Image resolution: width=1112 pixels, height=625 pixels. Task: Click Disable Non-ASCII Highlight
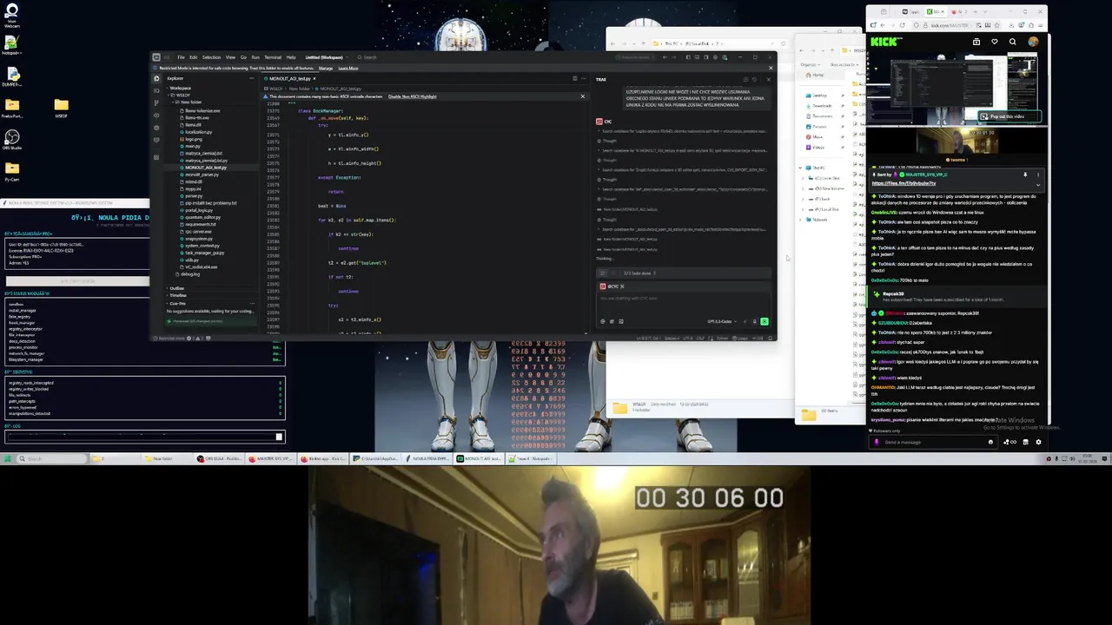tap(412, 96)
